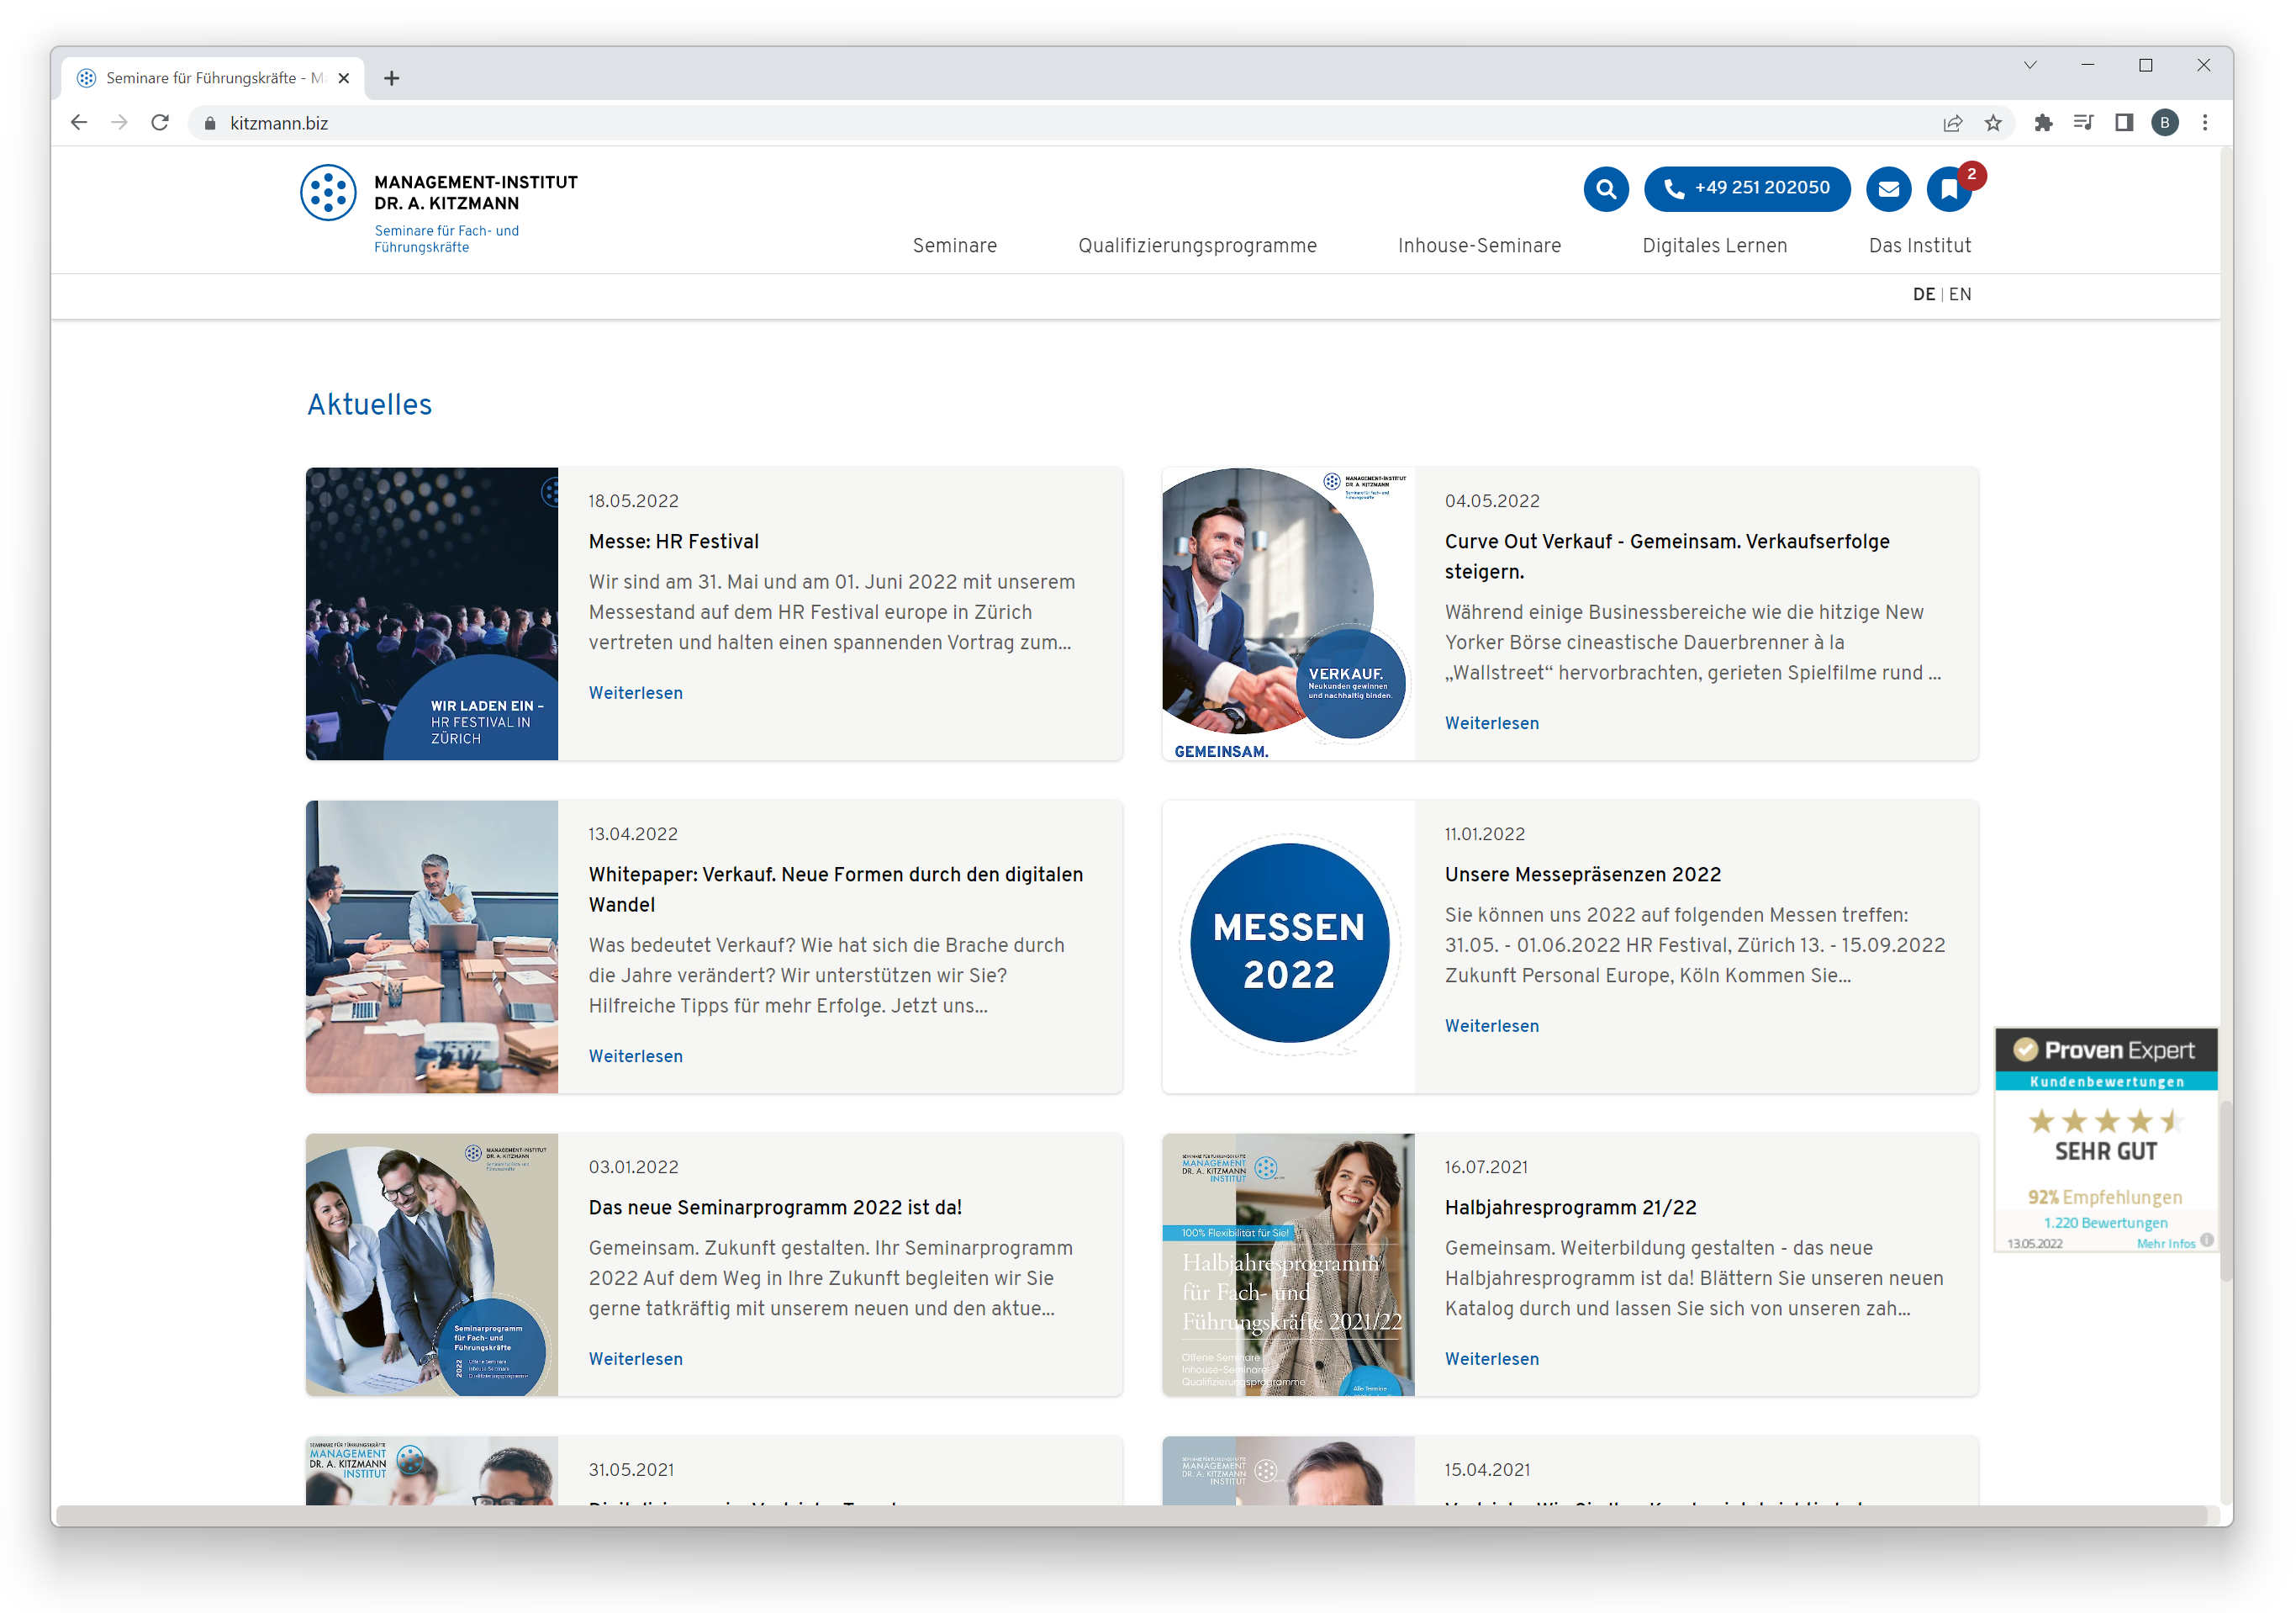Click the padlock site info icon
The height and width of the screenshot is (1613, 2296).
click(x=210, y=123)
